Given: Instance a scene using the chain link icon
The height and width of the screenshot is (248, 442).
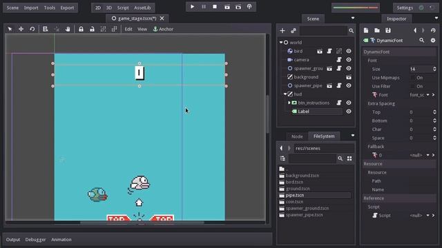Looking at the screenshot, I should [294, 30].
